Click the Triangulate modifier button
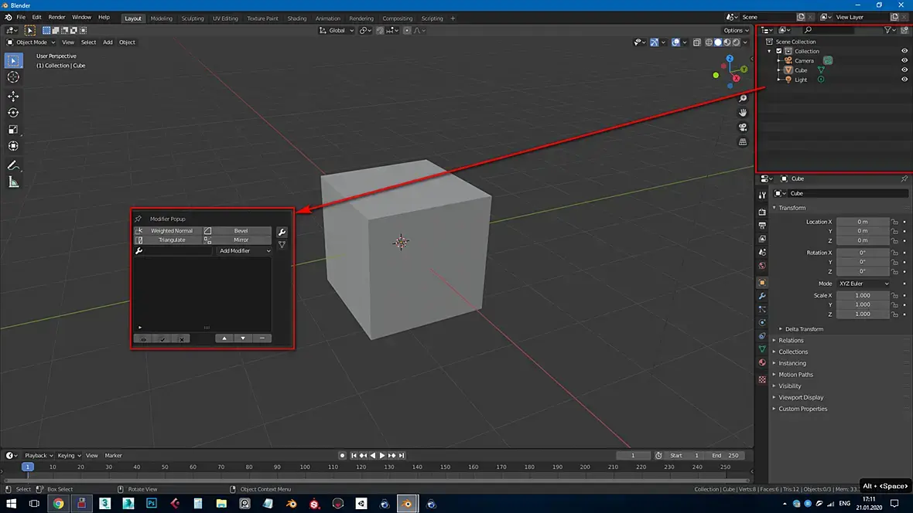This screenshot has height=513, width=913. pyautogui.click(x=172, y=240)
